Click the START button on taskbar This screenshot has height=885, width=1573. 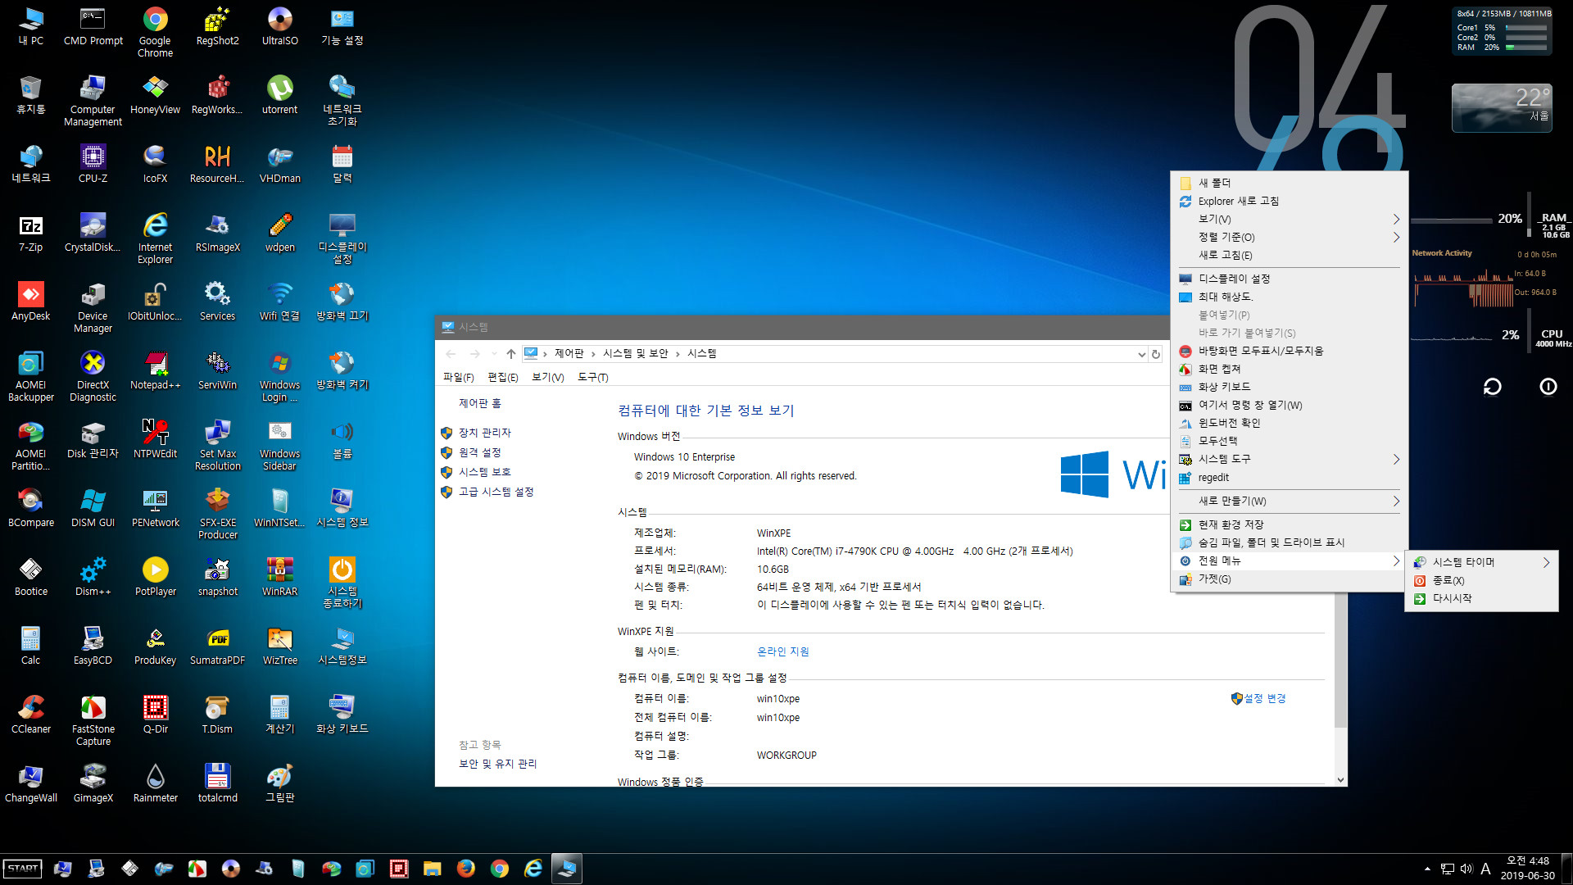pos(22,869)
